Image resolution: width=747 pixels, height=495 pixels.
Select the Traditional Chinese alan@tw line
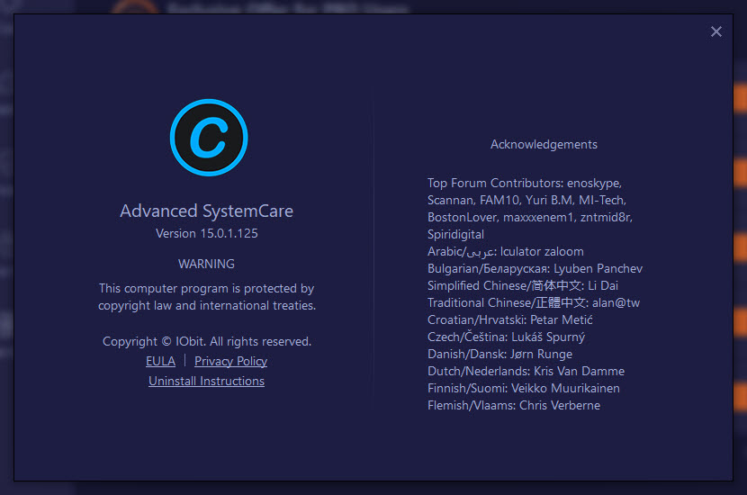coord(534,303)
